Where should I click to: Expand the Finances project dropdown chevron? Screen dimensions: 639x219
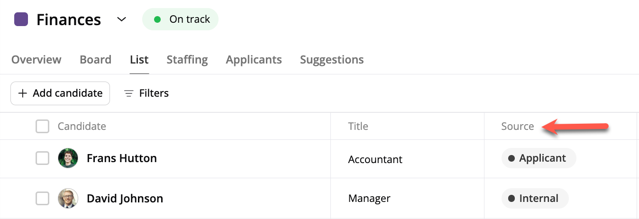(x=122, y=19)
